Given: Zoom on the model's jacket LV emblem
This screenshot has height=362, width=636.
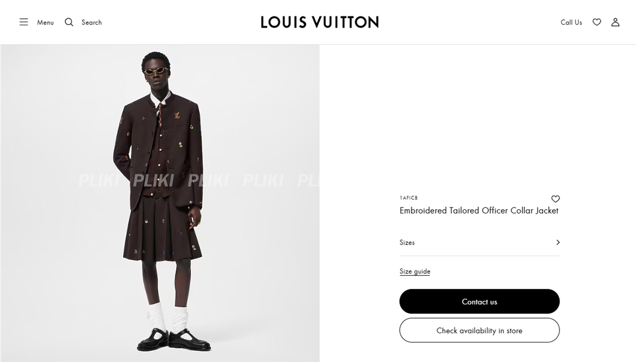Looking at the screenshot, I should (177, 115).
